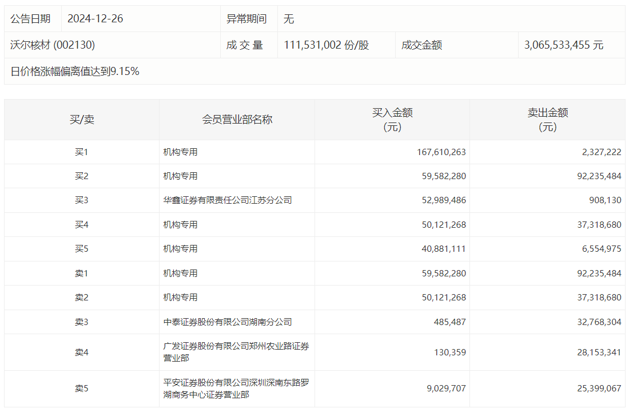Click the 日价格涨幅偏离值达到9.15% text
629x412 pixels.
click(75, 72)
